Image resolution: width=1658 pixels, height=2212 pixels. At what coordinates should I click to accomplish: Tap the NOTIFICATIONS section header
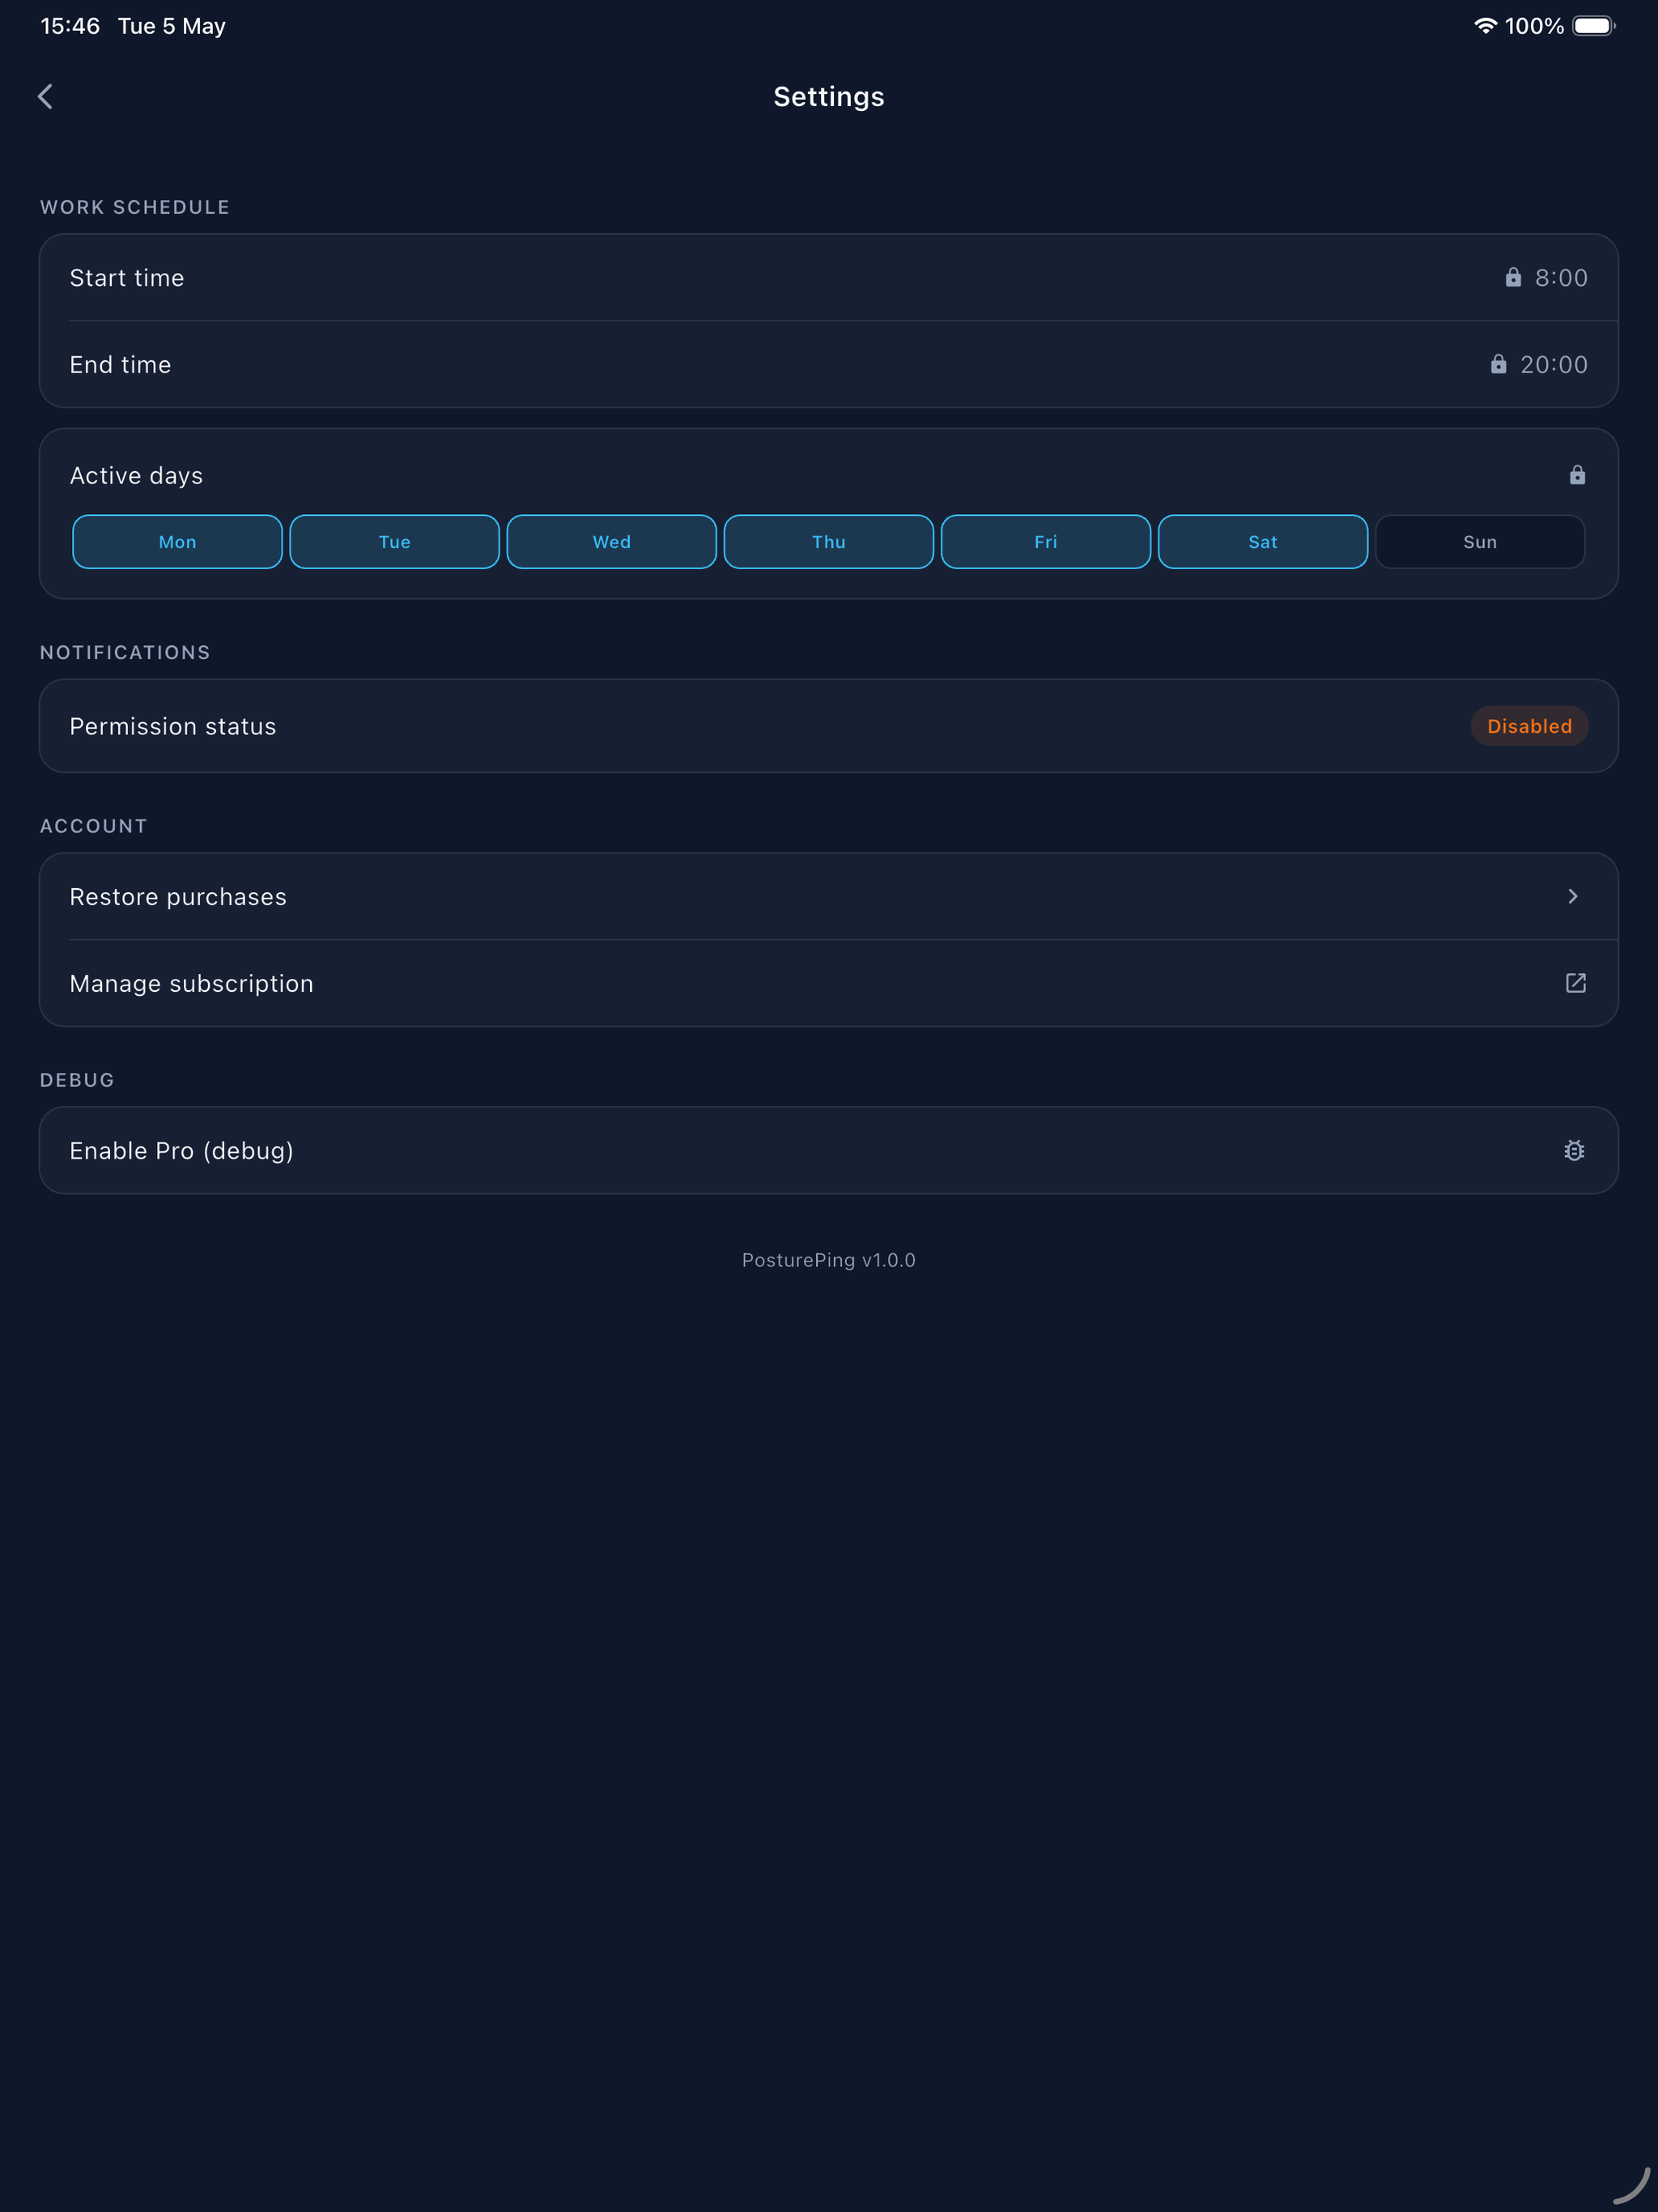coord(125,652)
